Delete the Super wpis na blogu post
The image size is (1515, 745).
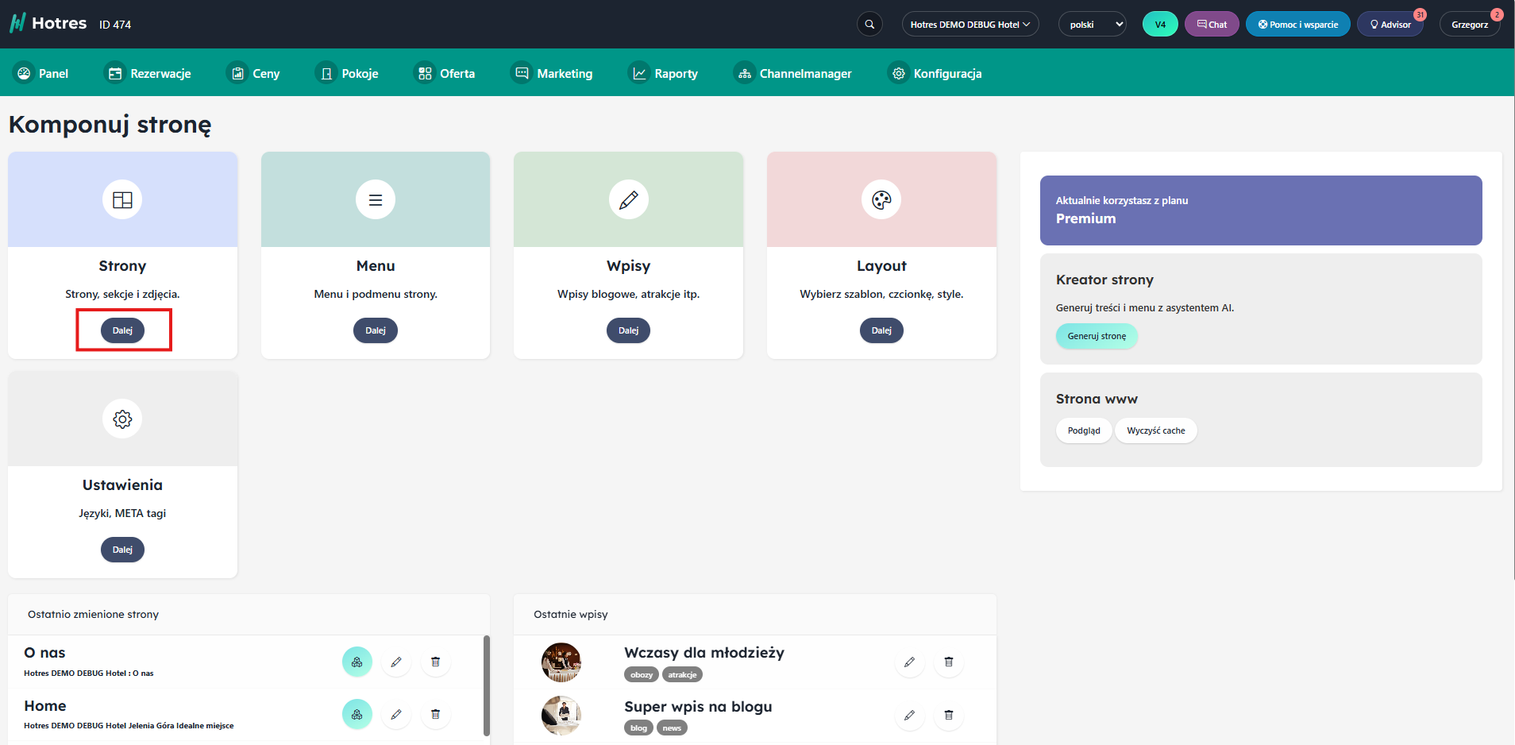(948, 715)
